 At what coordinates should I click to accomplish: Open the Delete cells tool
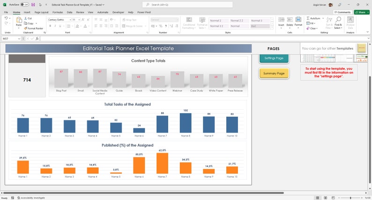click(x=290, y=20)
